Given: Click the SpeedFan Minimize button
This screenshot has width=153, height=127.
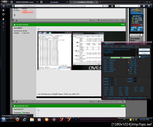Looking at the screenshot, I should pyautogui.click(x=144, y=50).
